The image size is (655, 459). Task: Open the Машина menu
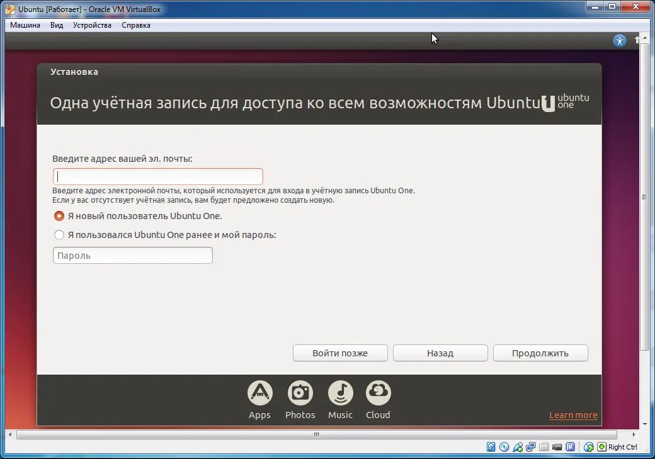25,25
